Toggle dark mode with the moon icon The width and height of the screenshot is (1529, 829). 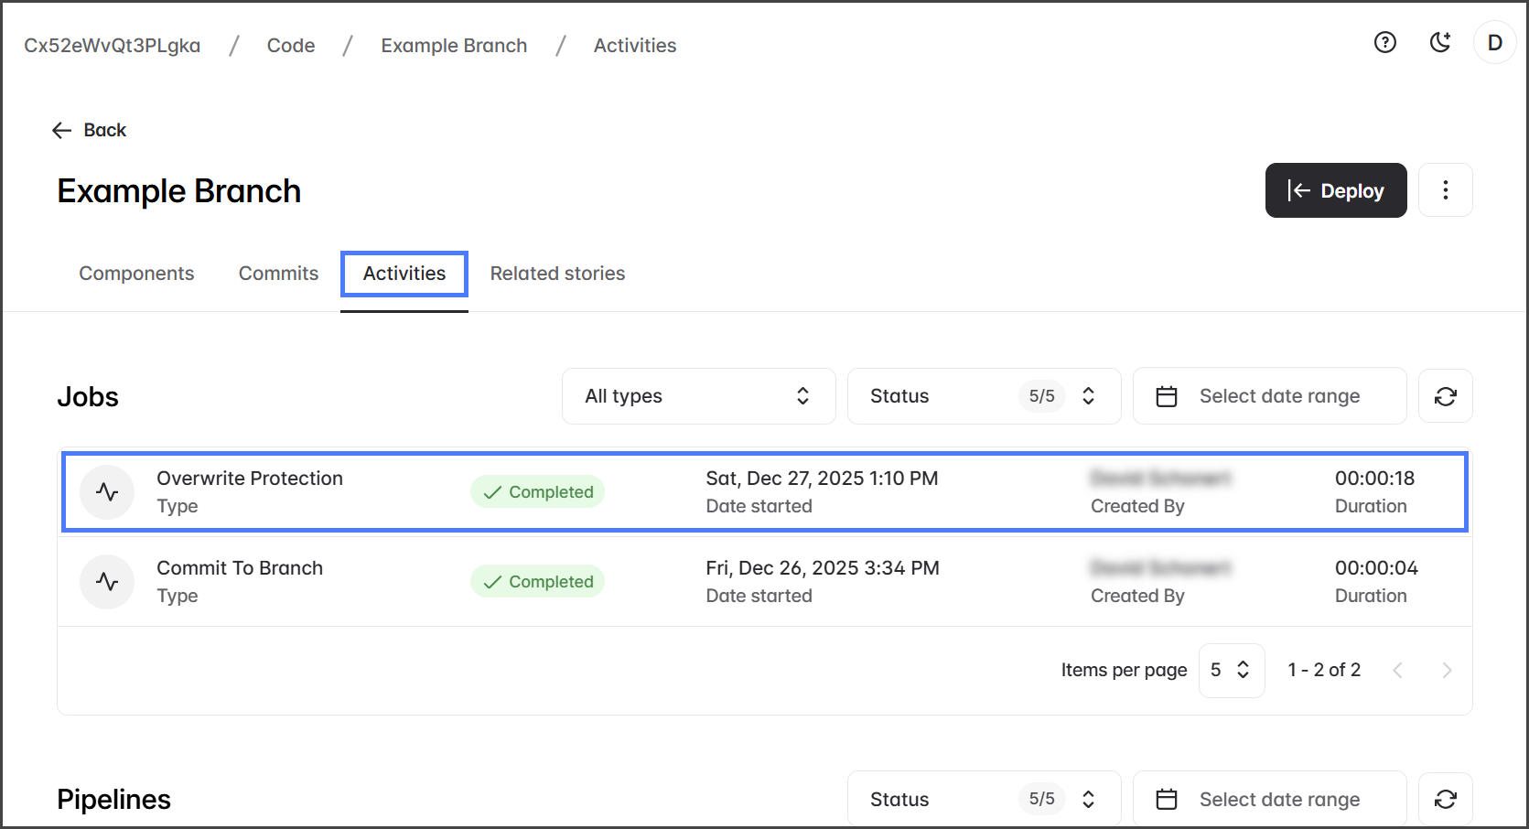(1440, 42)
